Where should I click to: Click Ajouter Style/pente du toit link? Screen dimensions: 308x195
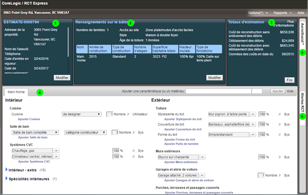(183, 119)
